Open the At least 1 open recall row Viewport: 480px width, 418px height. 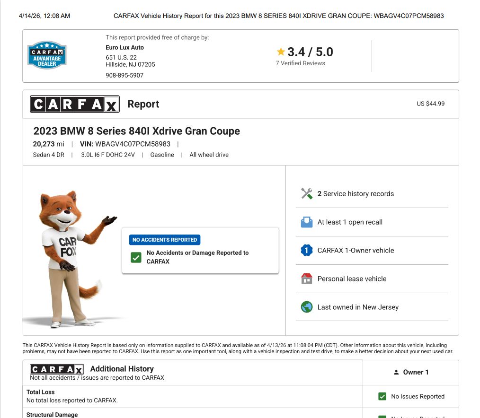350,222
